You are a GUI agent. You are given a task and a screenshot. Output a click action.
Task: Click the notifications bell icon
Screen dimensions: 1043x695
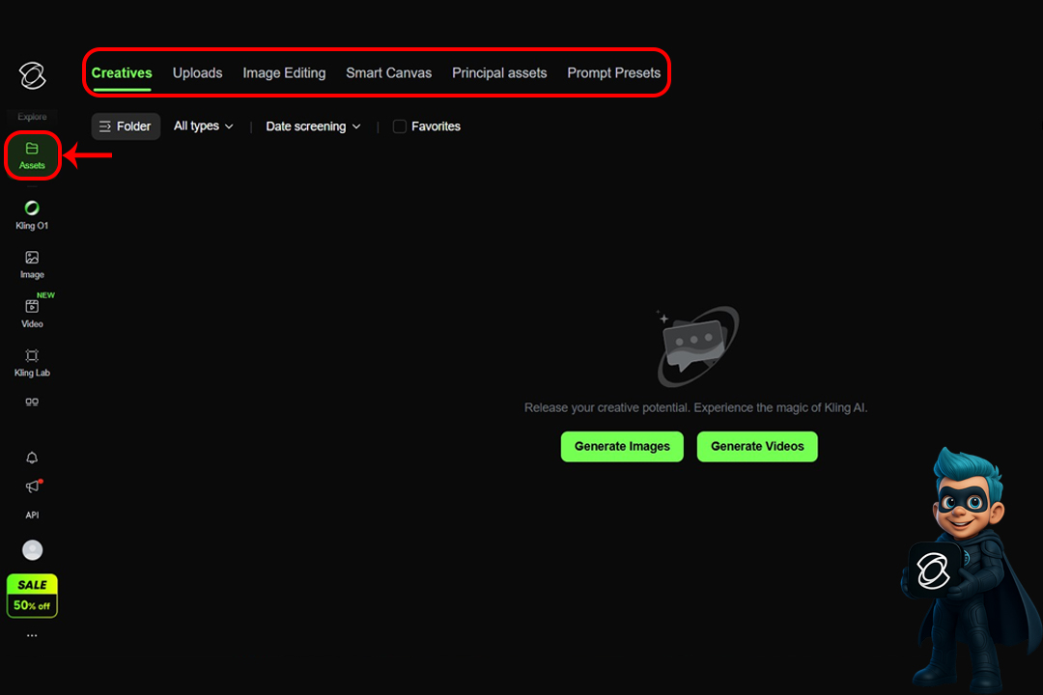pos(32,458)
